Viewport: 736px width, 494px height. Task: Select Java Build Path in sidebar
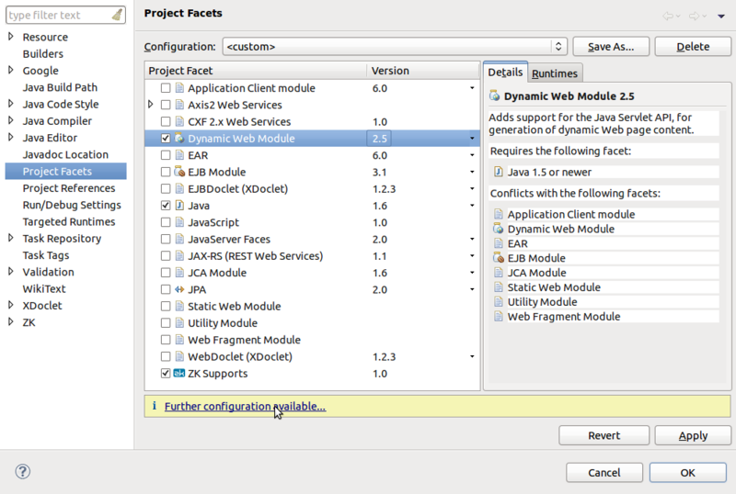coord(60,87)
